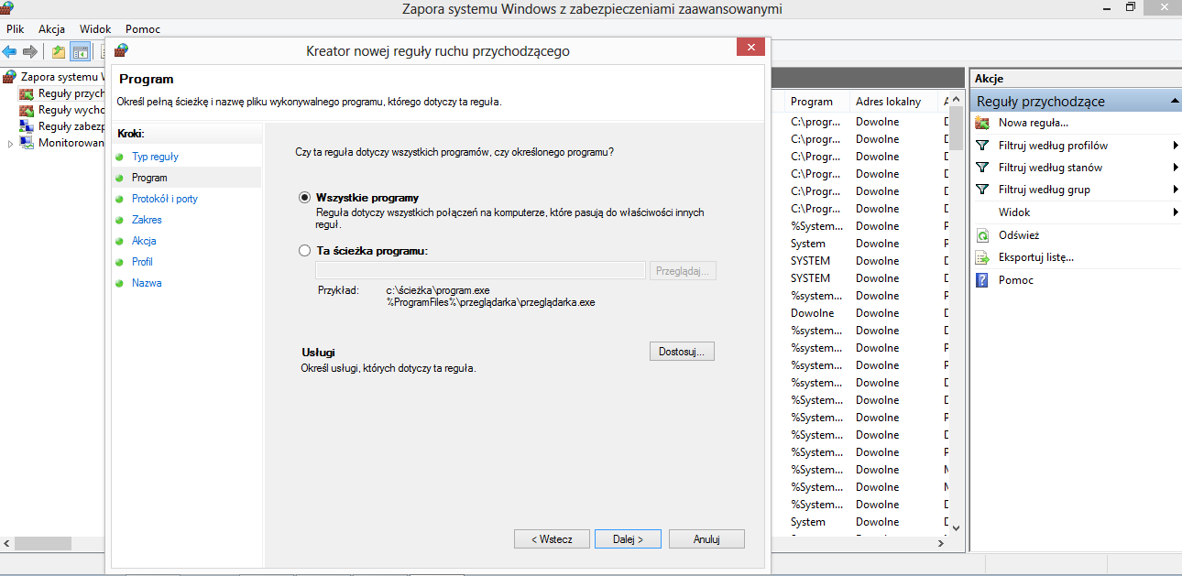Image resolution: width=1182 pixels, height=576 pixels.
Task: Click the Przeglądaj button
Action: [x=683, y=271]
